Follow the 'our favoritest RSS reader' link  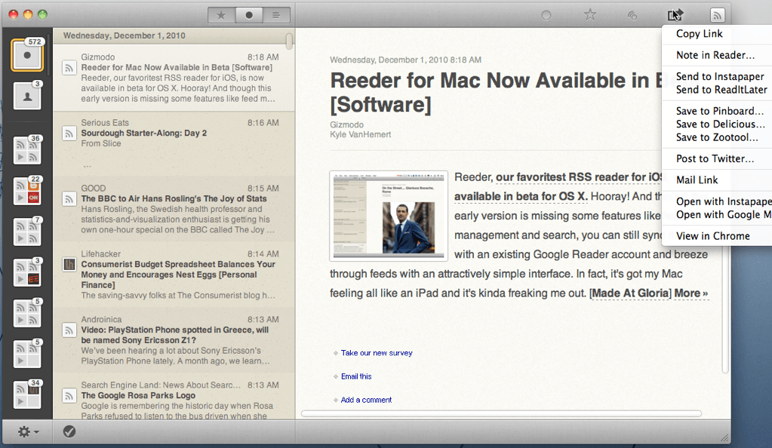(579, 177)
